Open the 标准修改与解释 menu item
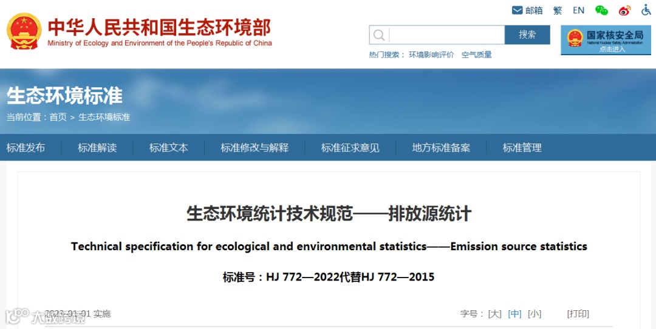Image resolution: width=656 pixels, height=329 pixels. click(x=255, y=147)
